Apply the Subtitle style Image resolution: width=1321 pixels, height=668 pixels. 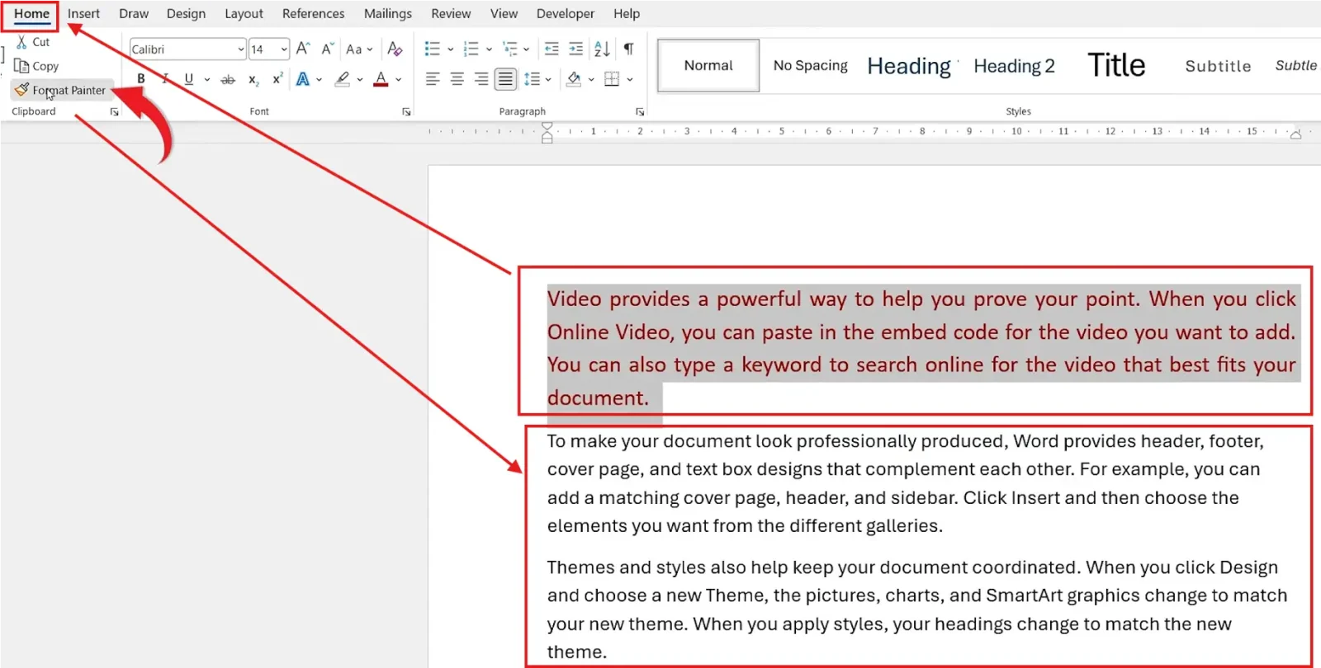[1218, 65]
